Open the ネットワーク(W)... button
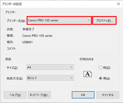 pos(39,95)
